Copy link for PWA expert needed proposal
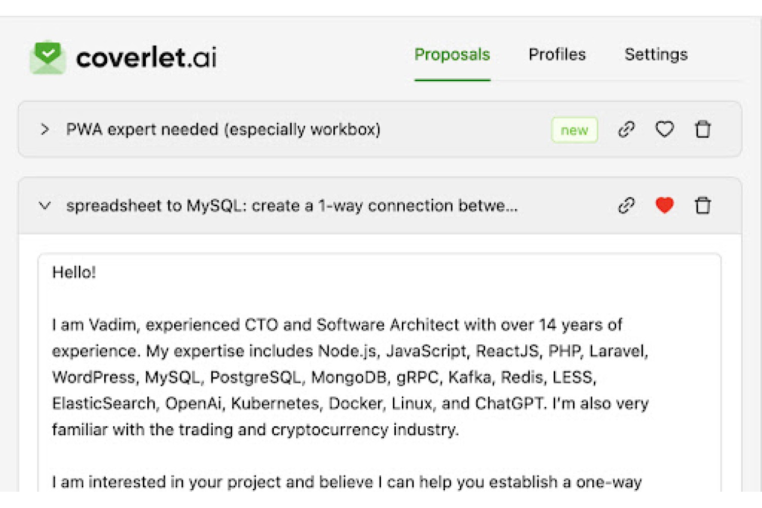762x508 pixels. click(626, 130)
